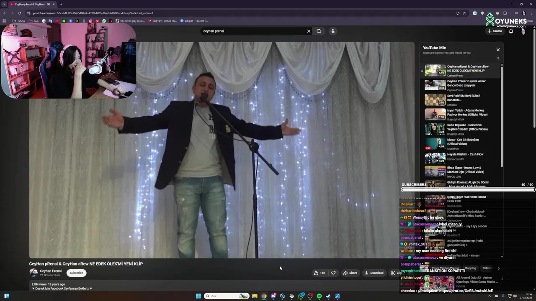Open Chrome three-dot menu
536x301 pixels.
(531, 13)
